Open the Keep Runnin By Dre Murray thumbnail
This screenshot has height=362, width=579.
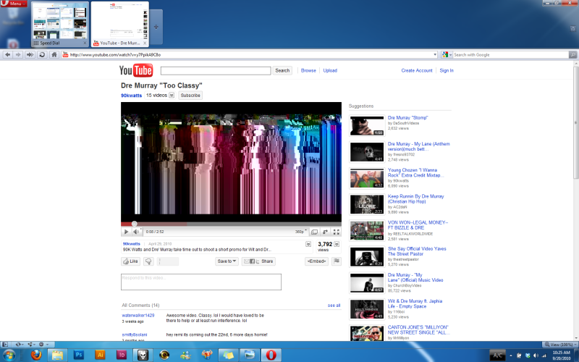367,204
